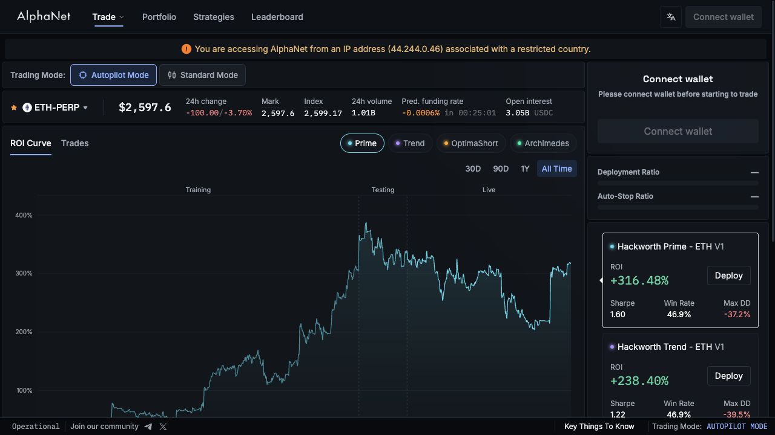Click the $2,597.6 price value
This screenshot has height=435, width=775.
pyautogui.click(x=145, y=108)
